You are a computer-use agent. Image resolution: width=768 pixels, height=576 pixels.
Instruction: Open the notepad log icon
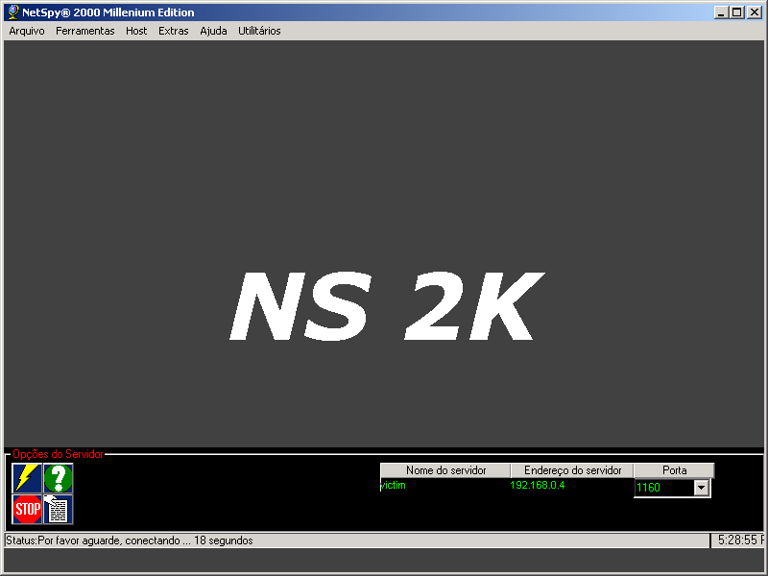(56, 507)
